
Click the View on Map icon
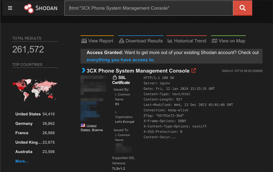click(214, 41)
